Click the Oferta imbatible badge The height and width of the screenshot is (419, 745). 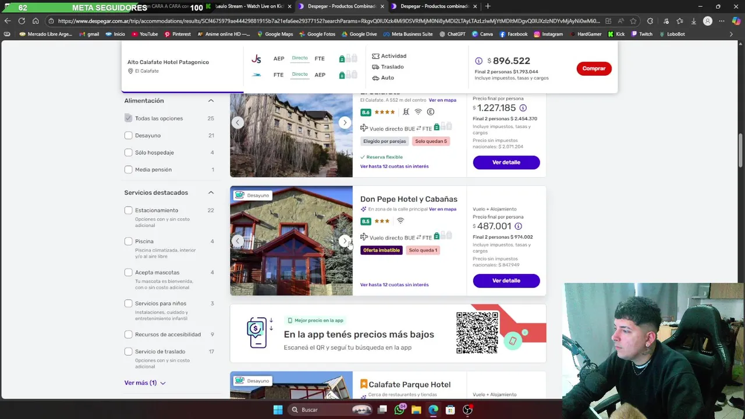381,250
